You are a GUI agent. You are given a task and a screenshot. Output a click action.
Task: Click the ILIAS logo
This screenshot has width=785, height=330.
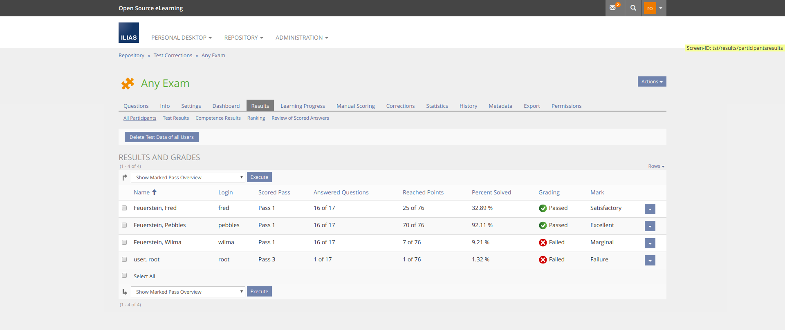(x=129, y=33)
